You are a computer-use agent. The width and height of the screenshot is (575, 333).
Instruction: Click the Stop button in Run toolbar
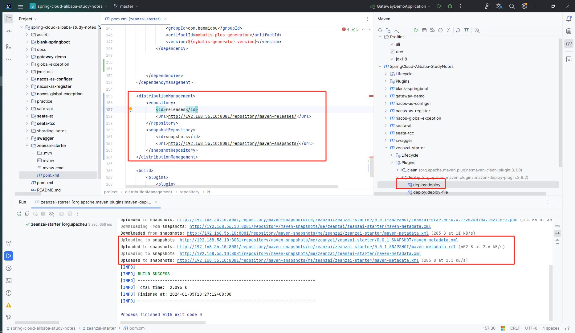click(43, 214)
